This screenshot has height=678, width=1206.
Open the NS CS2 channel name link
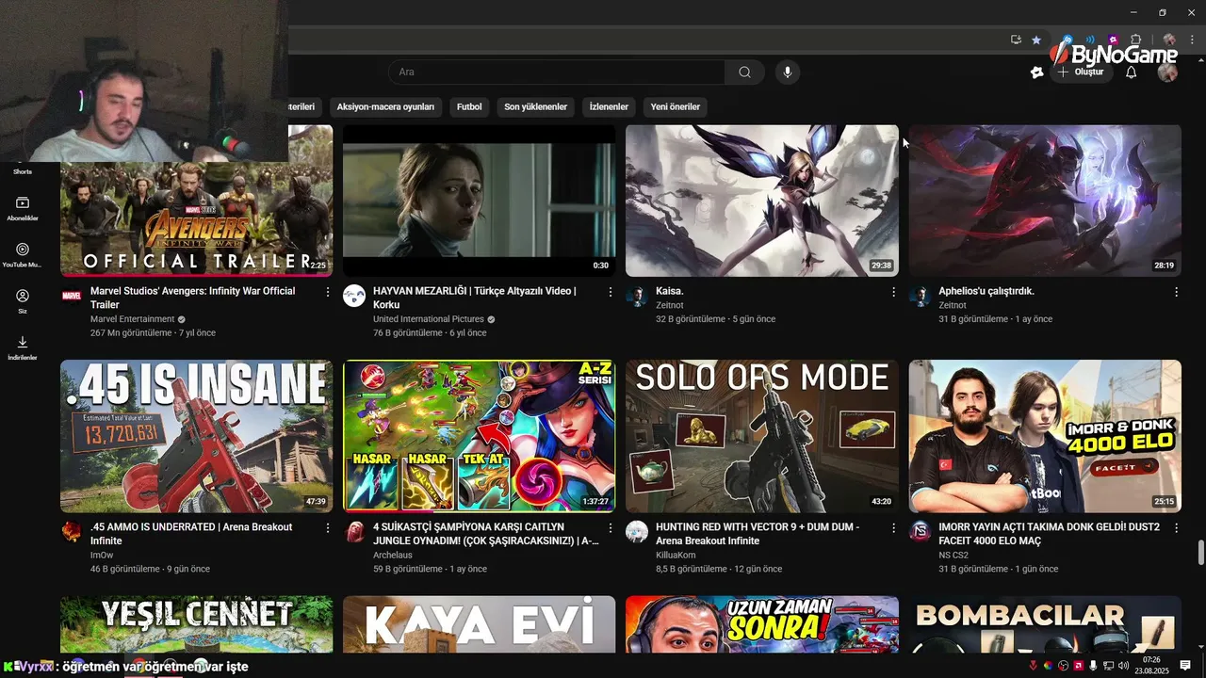pyautogui.click(x=953, y=556)
